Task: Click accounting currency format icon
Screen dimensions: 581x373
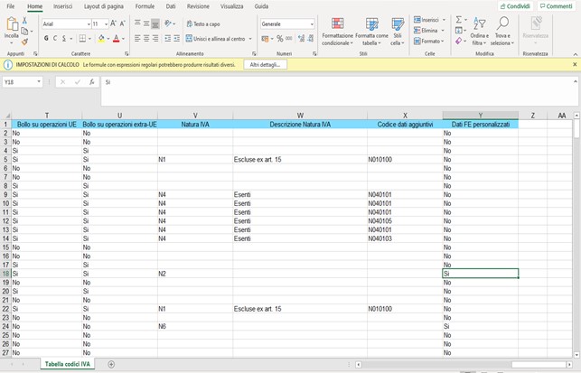Action: [x=265, y=39]
